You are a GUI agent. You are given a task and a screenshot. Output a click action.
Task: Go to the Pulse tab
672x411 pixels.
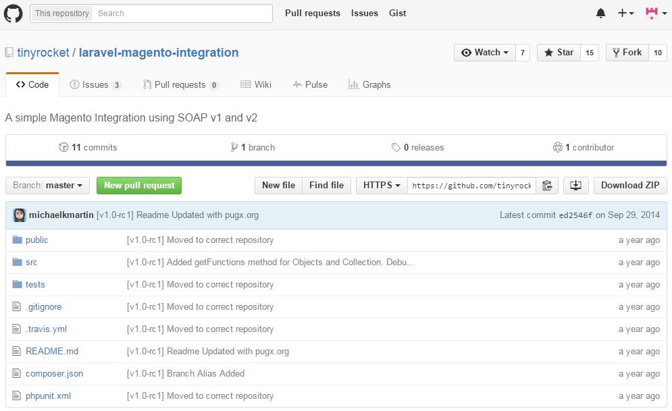(310, 85)
